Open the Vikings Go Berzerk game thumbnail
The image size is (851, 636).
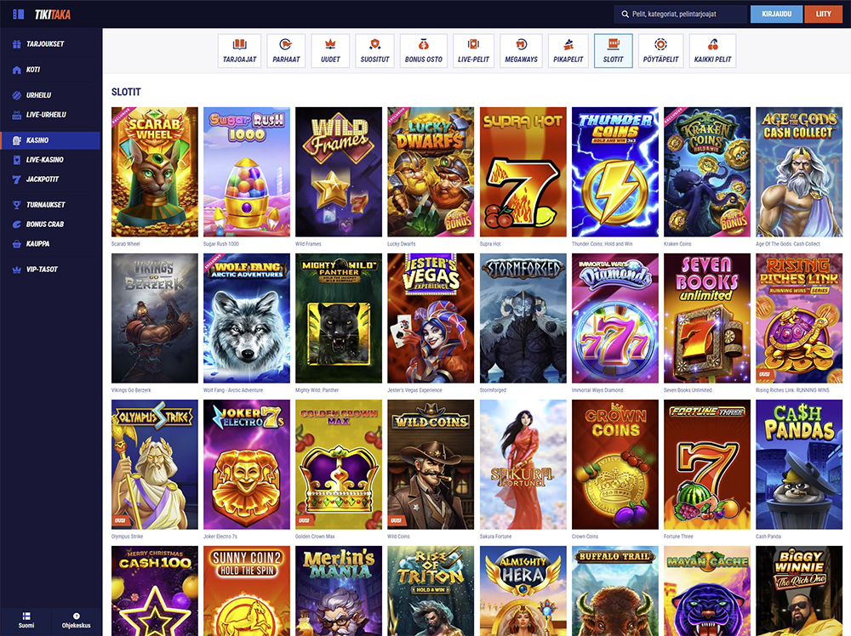[155, 318]
